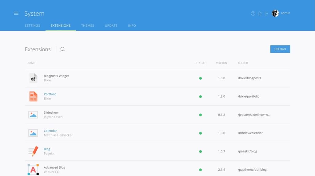
Task: Open the hamburger menu in header
Action: click(16, 13)
